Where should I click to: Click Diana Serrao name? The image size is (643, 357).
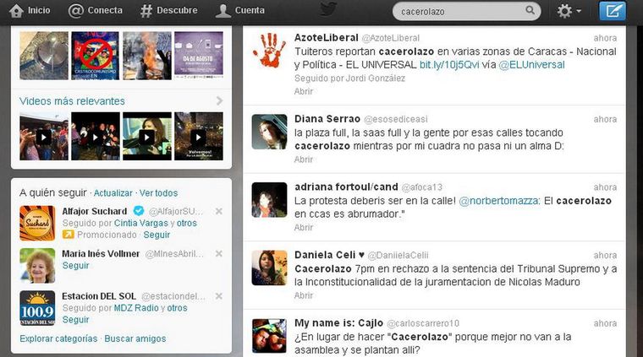tap(327, 119)
